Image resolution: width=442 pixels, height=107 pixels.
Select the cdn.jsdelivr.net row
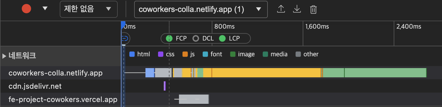pyautogui.click(x=35, y=86)
